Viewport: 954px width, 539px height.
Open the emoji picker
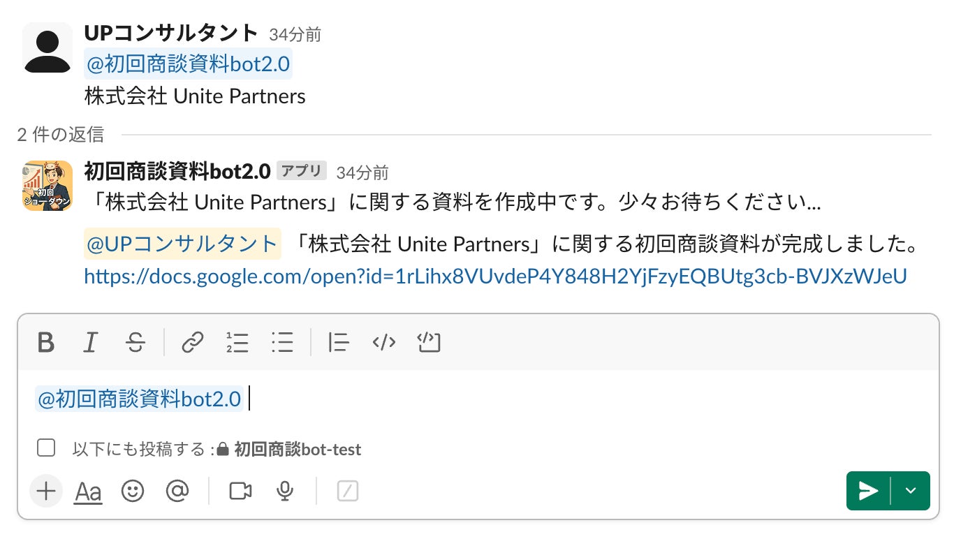(133, 492)
